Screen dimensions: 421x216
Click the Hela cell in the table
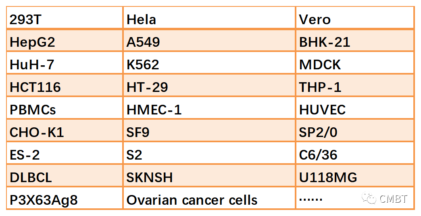click(141, 19)
